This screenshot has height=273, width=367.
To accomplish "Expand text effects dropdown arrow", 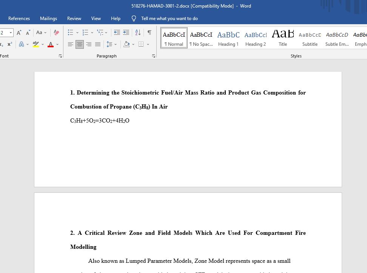I will [x=28, y=44].
